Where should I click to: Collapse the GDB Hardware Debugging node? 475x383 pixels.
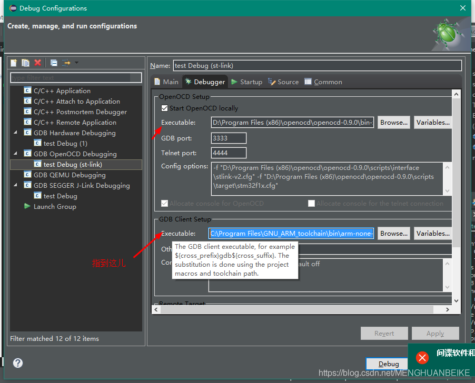tap(15, 133)
